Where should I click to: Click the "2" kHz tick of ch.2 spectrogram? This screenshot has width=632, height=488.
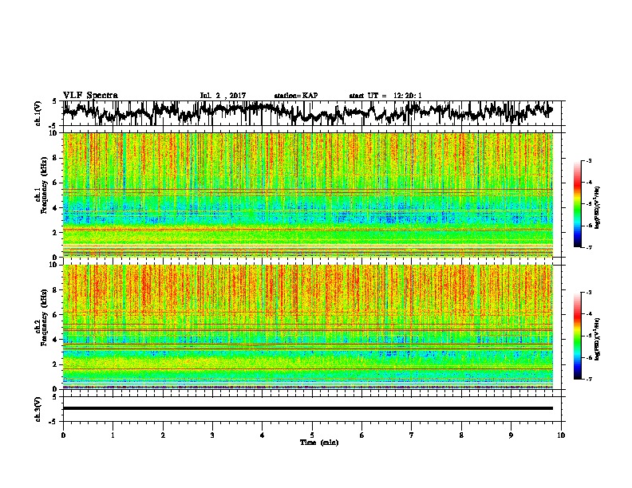tap(56, 364)
